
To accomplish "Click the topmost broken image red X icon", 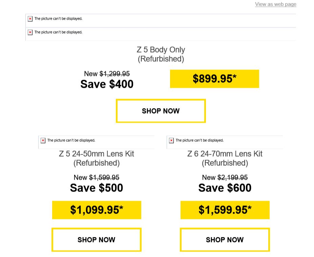I will pyautogui.click(x=30, y=19).
